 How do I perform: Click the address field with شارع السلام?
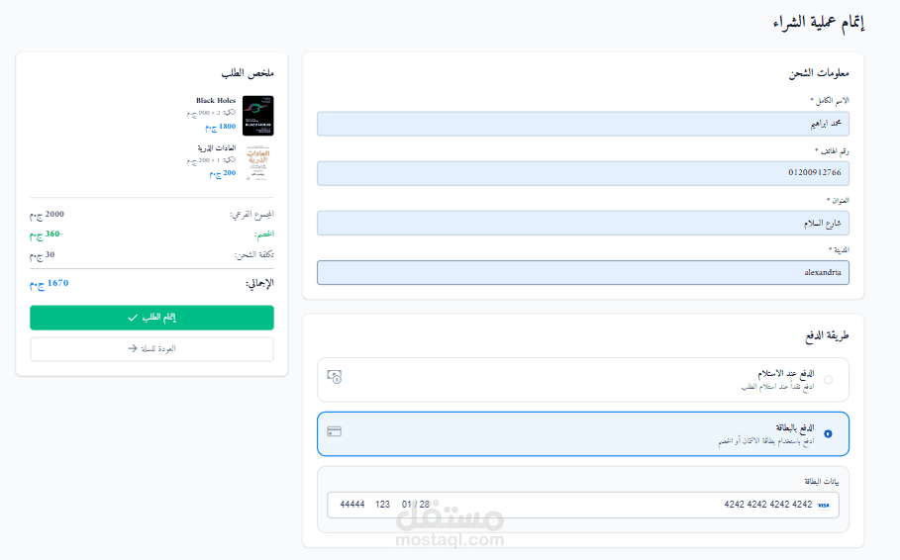click(583, 224)
